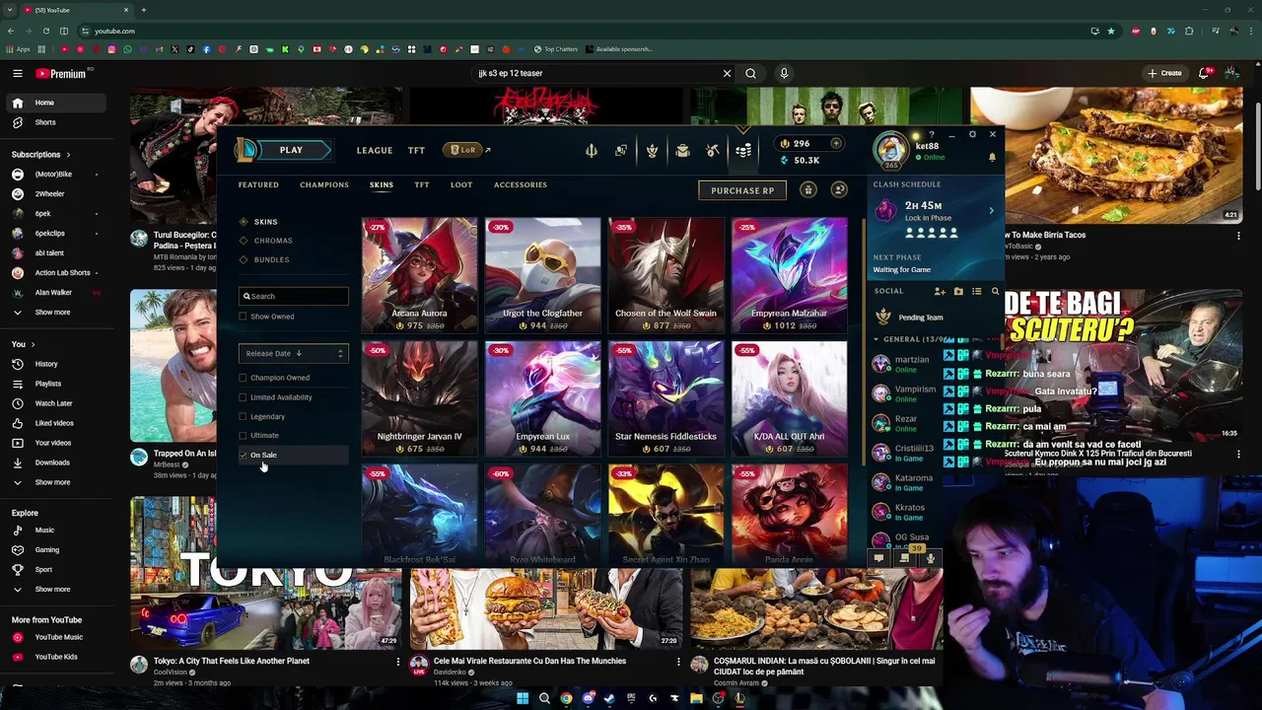1262x710 pixels.
Task: Open the Profile cards icon in League client
Action: 621,150
